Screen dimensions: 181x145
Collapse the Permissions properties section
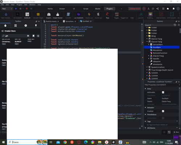coord(146,115)
